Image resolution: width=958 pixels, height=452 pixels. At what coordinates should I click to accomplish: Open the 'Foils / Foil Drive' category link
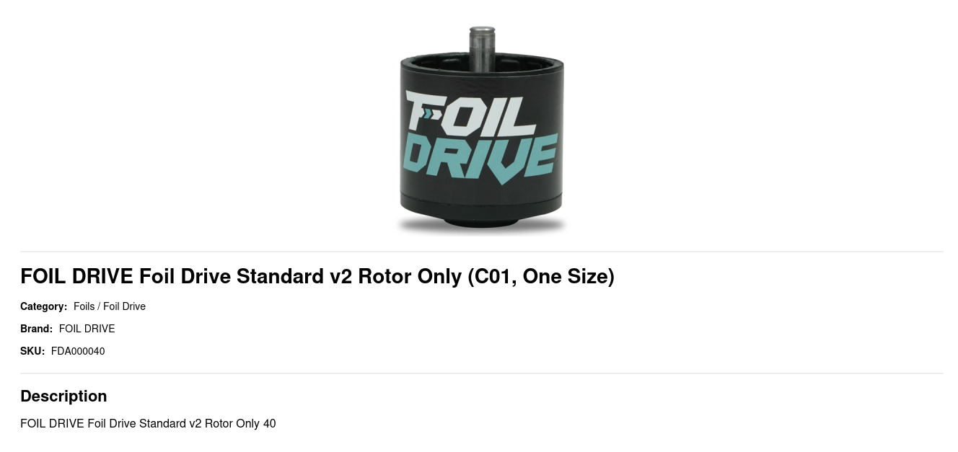[x=110, y=306]
